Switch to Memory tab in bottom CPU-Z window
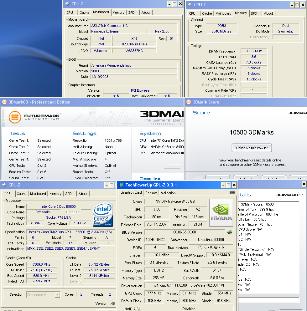Screen dimensions: 307x311 coord(55,194)
